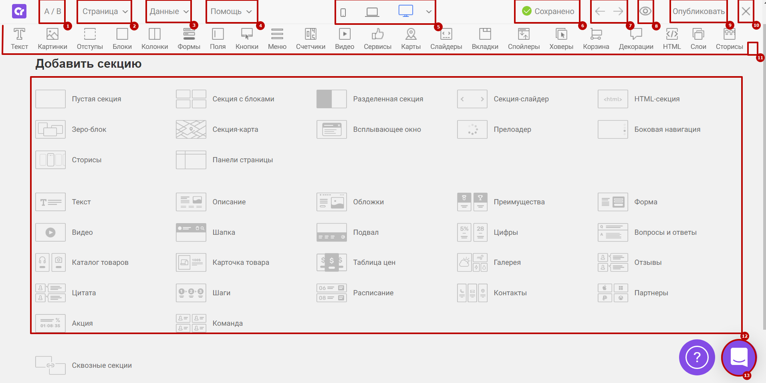
Task: Select the Вкладки widget
Action: (485, 39)
